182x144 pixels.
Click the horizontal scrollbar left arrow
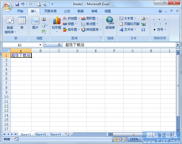110,134
